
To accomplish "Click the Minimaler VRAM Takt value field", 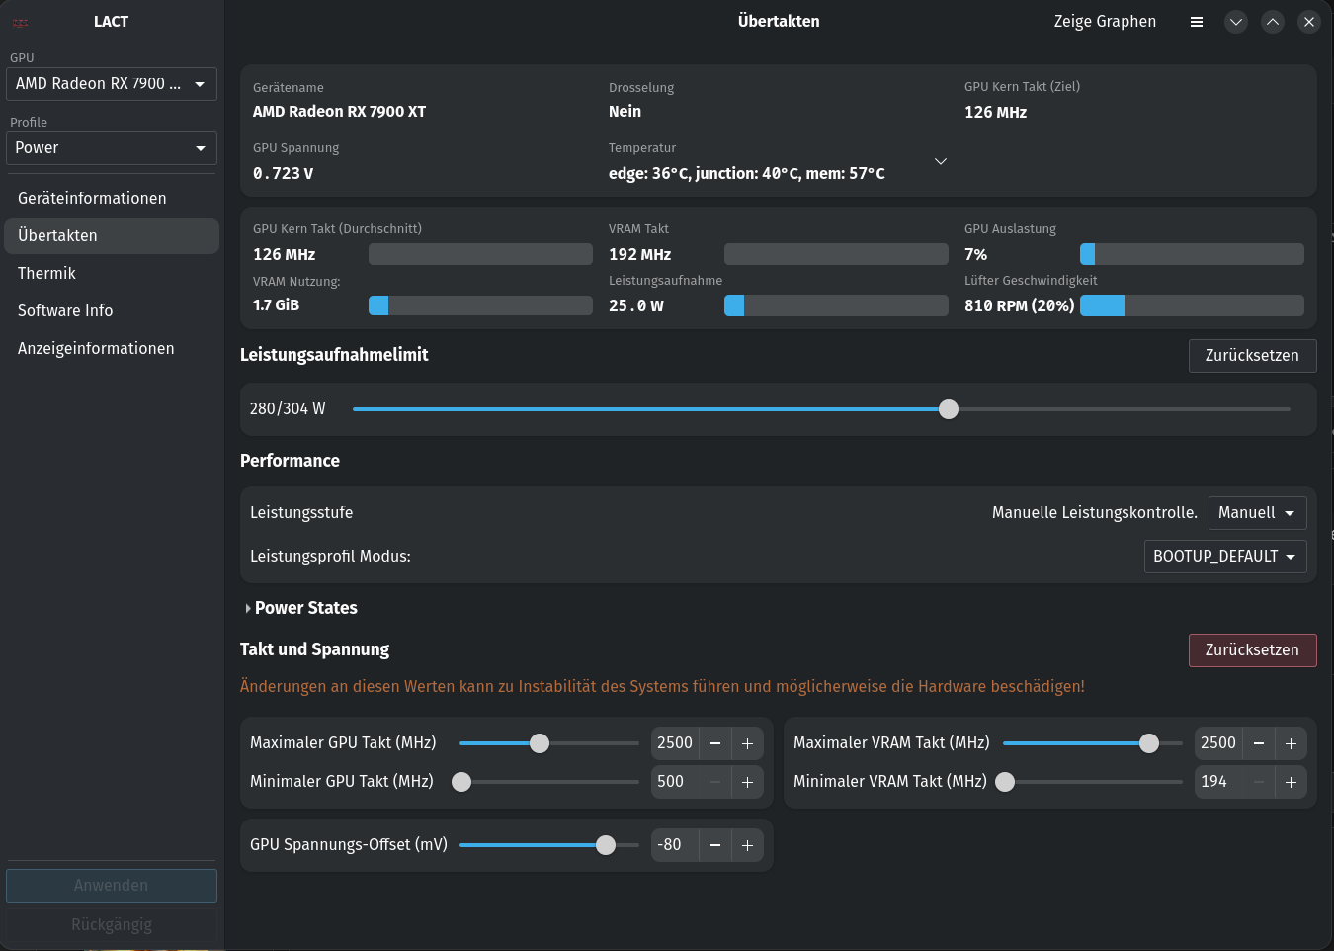I will click(x=1218, y=782).
